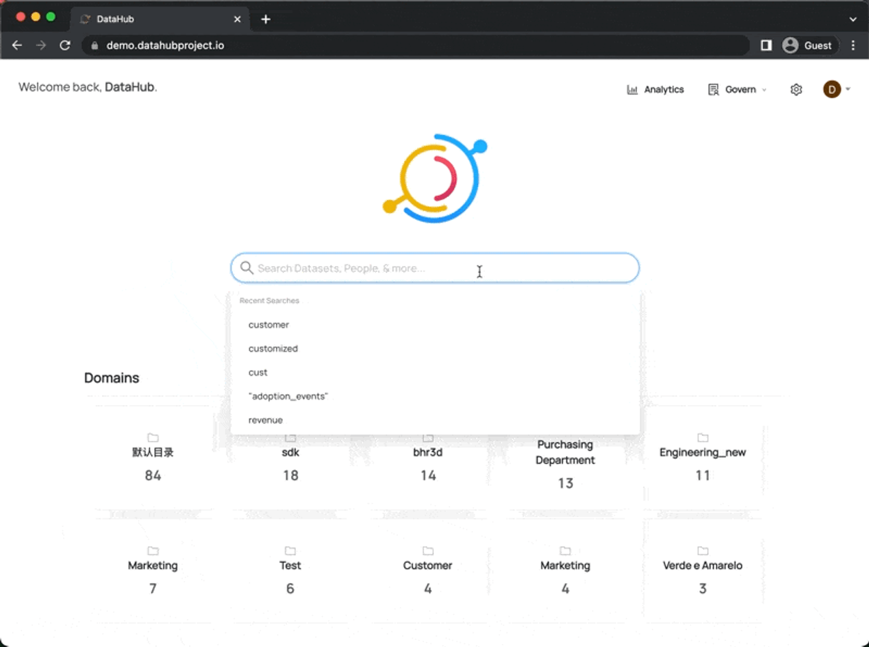Select recent search 'customer'
This screenshot has height=647, width=869.
point(435,325)
